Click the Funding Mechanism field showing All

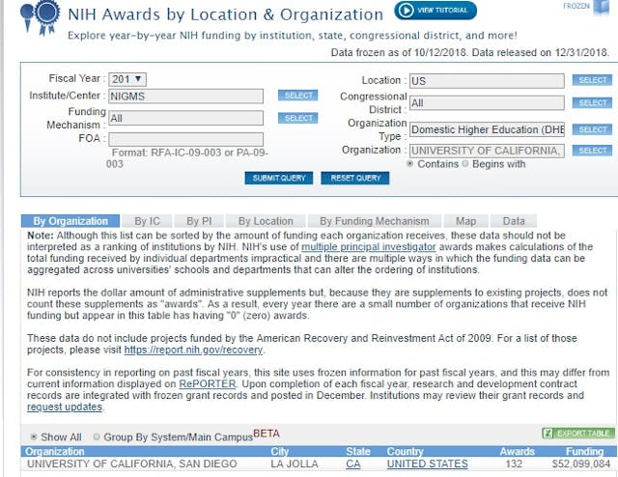[186, 118]
